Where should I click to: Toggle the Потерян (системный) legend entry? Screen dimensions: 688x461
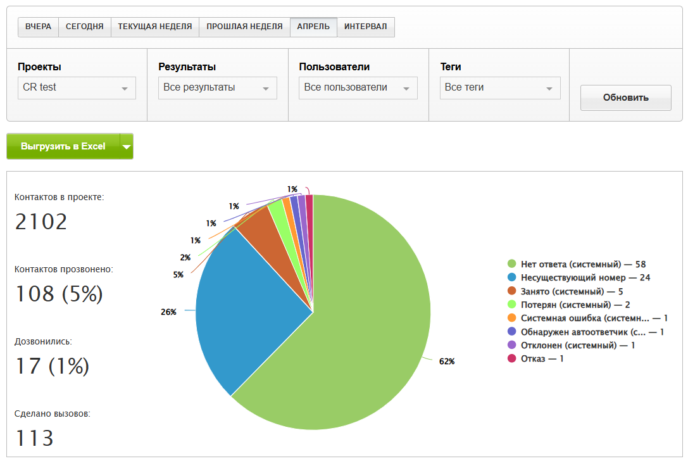[566, 305]
